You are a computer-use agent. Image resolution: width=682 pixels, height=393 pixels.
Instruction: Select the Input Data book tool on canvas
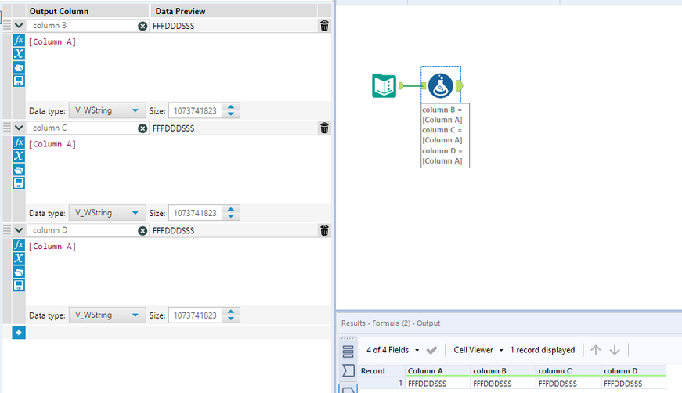[384, 85]
